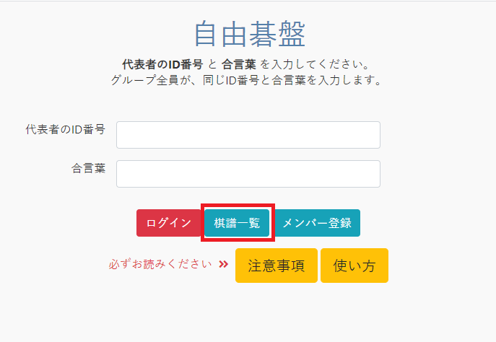The height and width of the screenshot is (342, 496).
Task: Focus the 合言葉 password input field
Action: pos(248,174)
